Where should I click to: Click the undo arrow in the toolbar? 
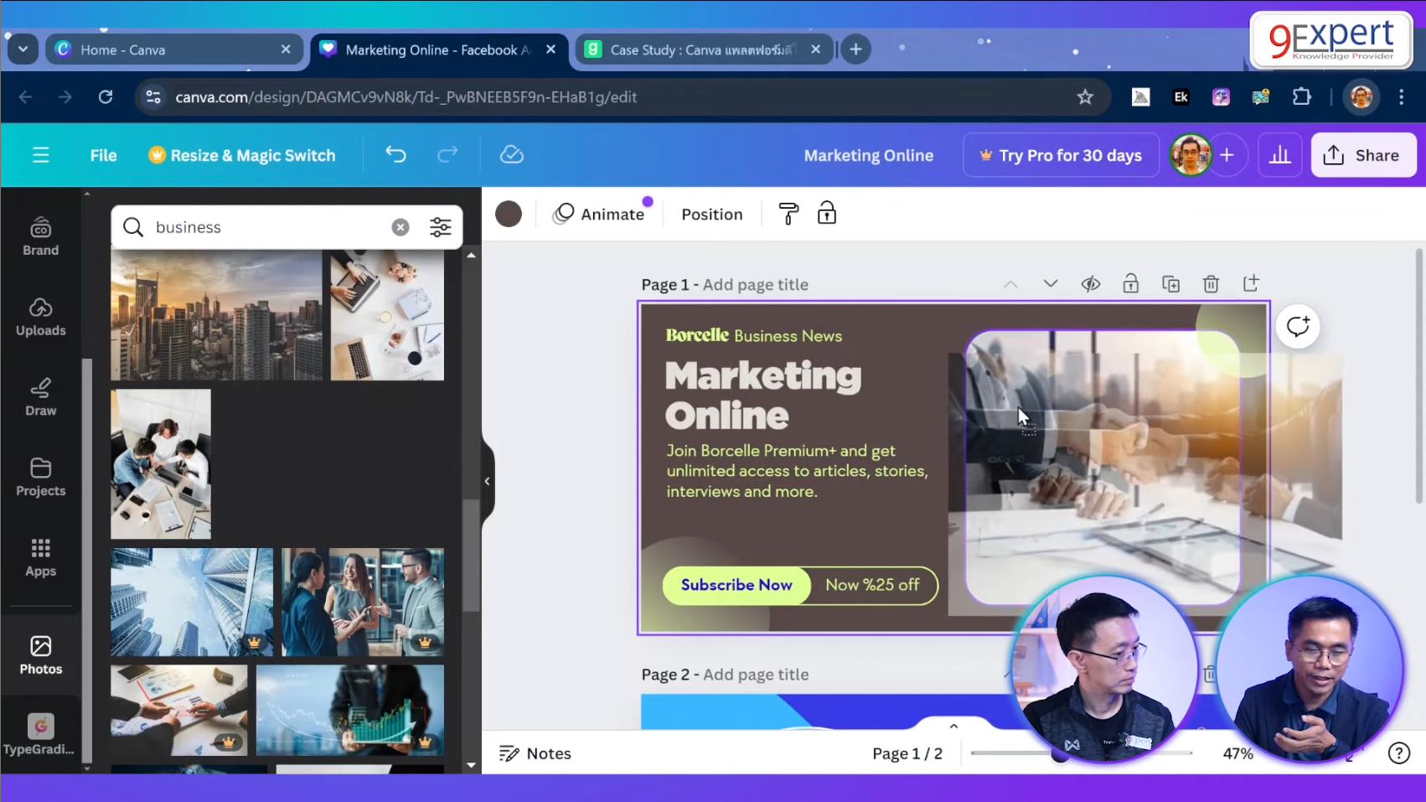pos(395,155)
